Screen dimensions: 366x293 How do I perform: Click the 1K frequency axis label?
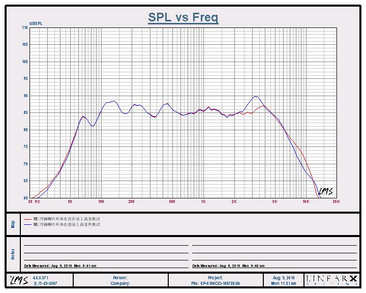tap(203, 202)
